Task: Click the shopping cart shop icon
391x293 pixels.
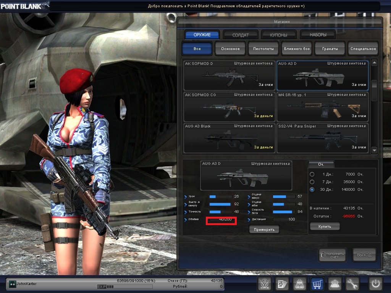Action: (x=317, y=284)
